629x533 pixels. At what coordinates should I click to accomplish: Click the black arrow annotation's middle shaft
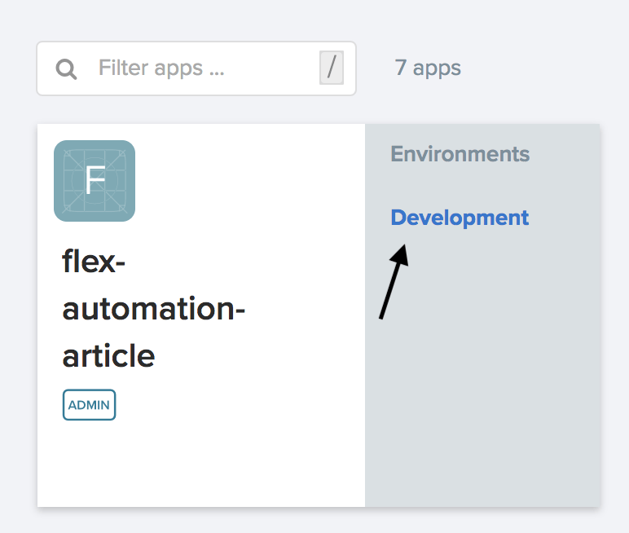391,285
